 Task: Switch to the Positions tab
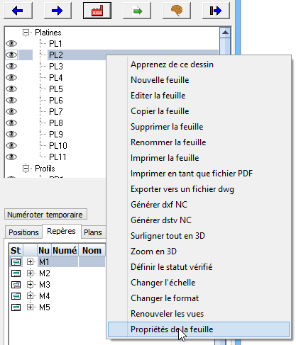pyautogui.click(x=23, y=232)
